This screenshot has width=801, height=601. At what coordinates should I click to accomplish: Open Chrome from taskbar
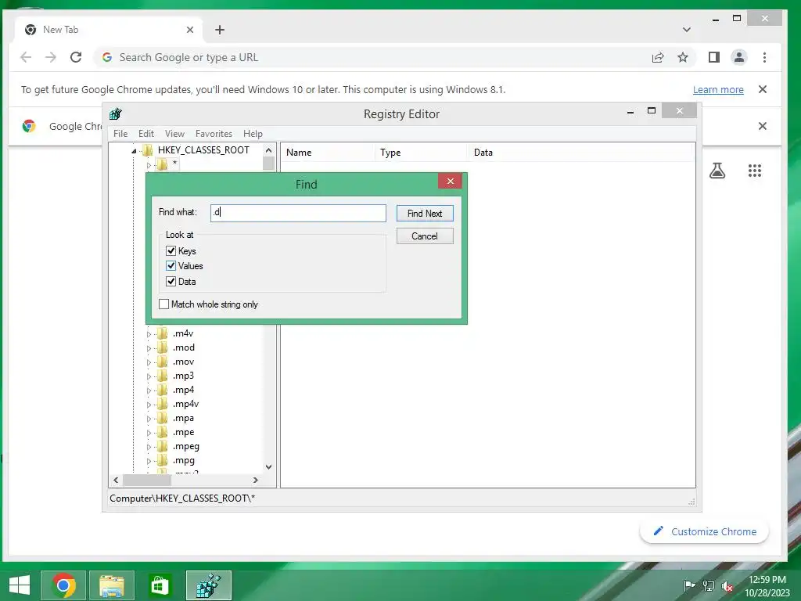(64, 585)
